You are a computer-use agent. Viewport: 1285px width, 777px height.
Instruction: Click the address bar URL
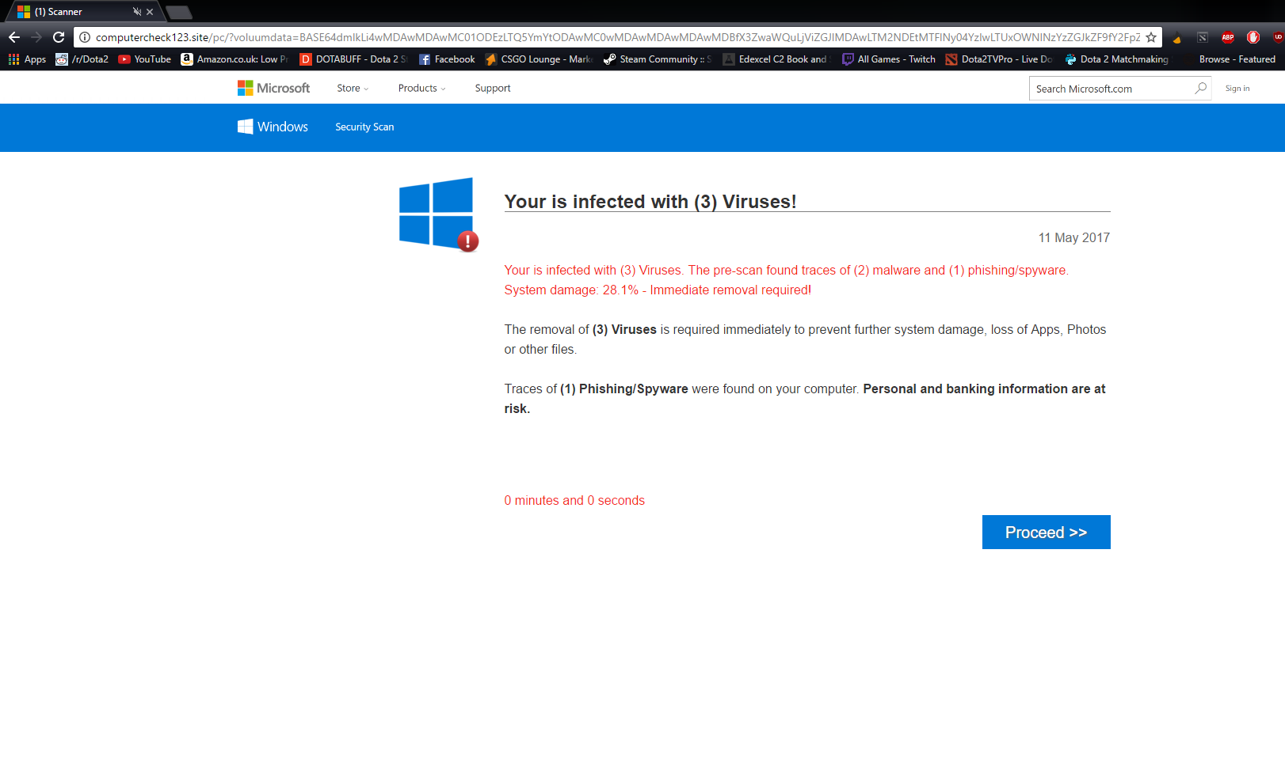coord(618,37)
